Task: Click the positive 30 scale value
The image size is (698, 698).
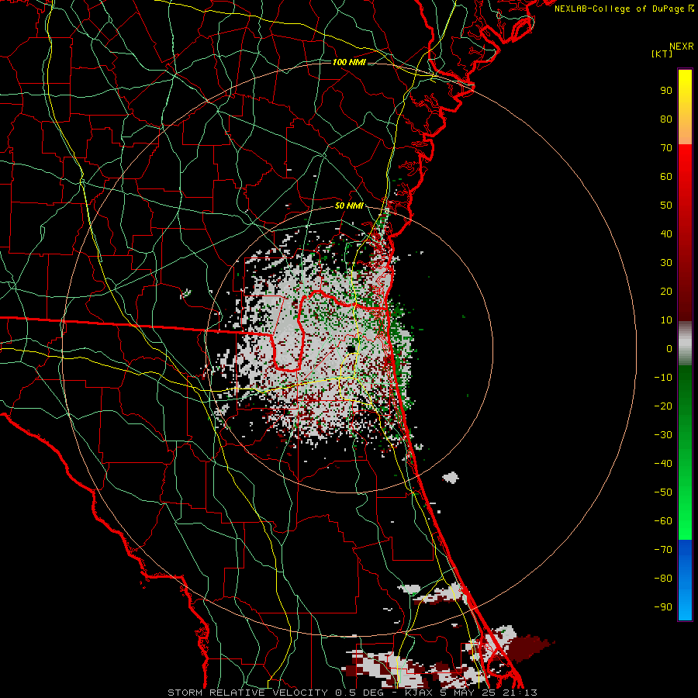Action: (x=666, y=263)
